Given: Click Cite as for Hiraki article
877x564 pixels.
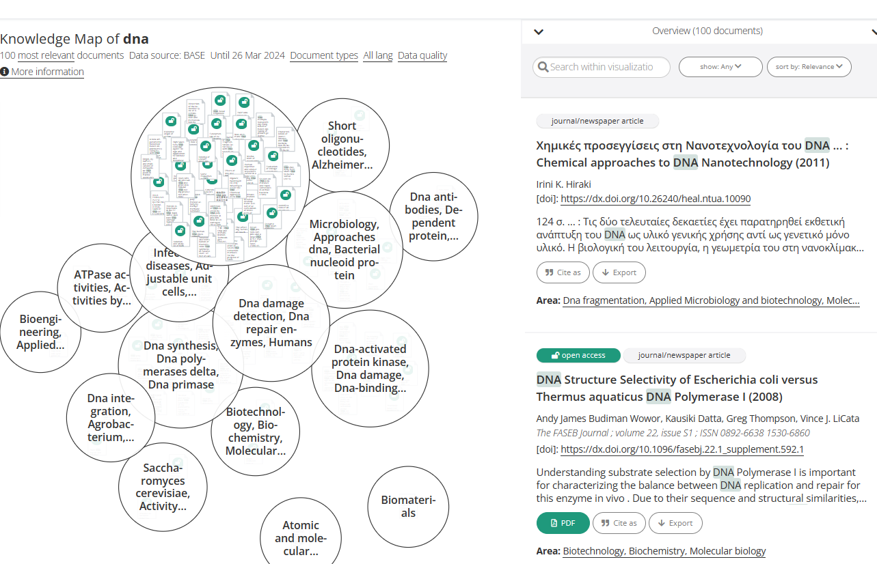Looking at the screenshot, I should [563, 272].
